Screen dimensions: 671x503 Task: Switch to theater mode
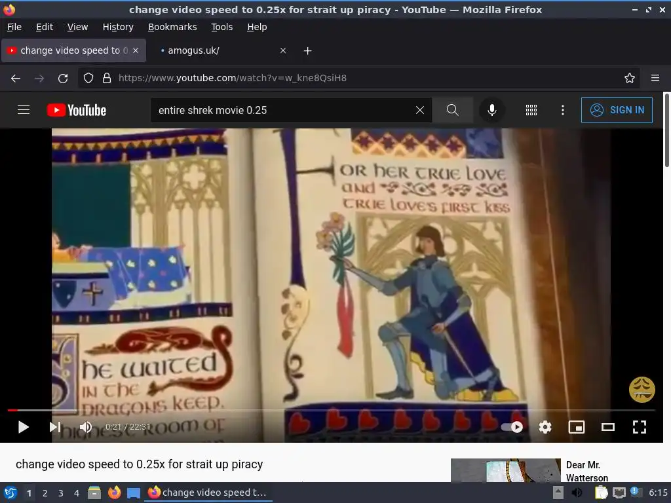607,427
